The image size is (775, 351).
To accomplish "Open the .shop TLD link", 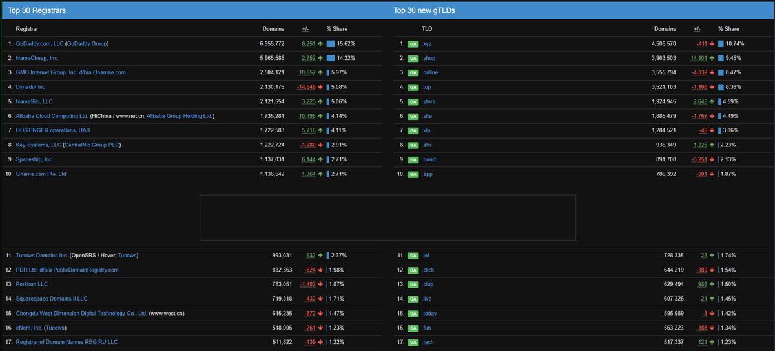I will click(x=429, y=58).
